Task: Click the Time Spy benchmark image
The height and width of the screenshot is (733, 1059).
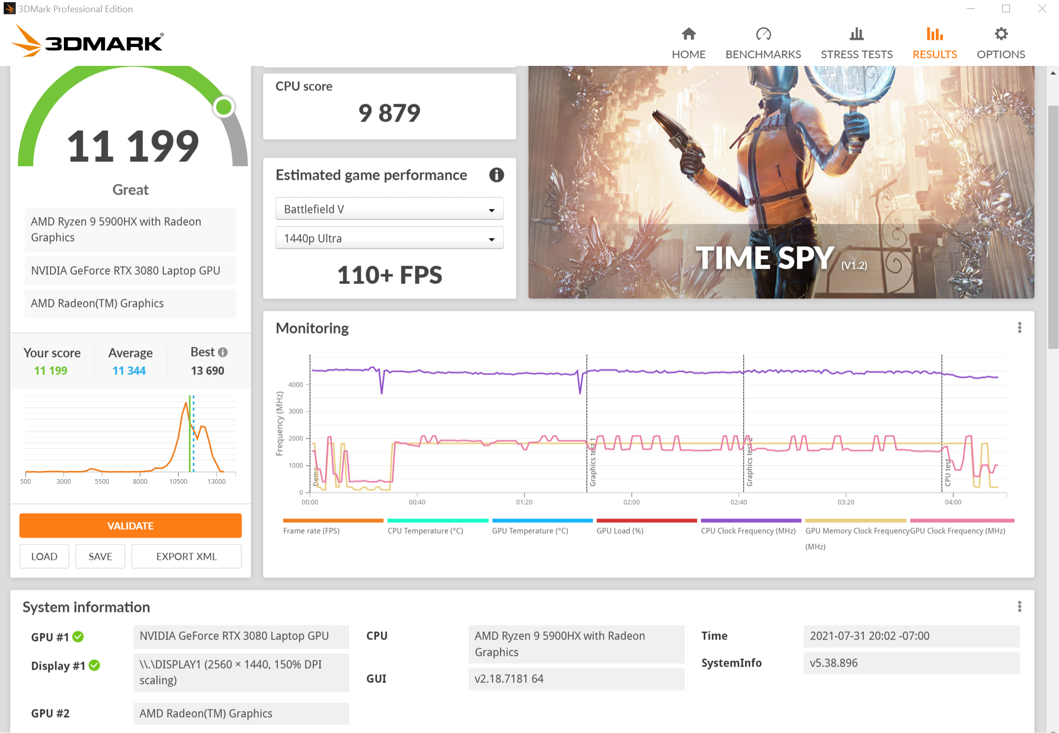Action: tap(781, 182)
